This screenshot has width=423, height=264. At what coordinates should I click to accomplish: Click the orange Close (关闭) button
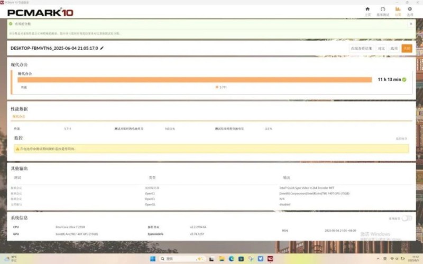click(x=406, y=48)
